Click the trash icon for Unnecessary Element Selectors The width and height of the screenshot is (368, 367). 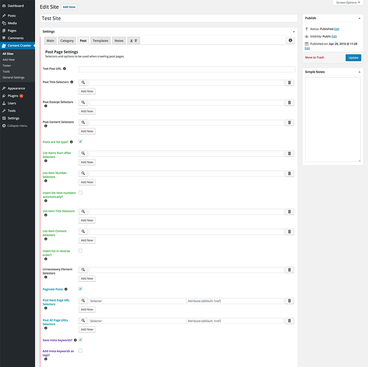click(289, 270)
